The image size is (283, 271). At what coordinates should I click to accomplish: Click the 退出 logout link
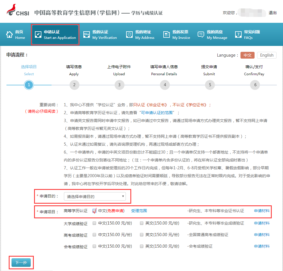click(x=273, y=13)
